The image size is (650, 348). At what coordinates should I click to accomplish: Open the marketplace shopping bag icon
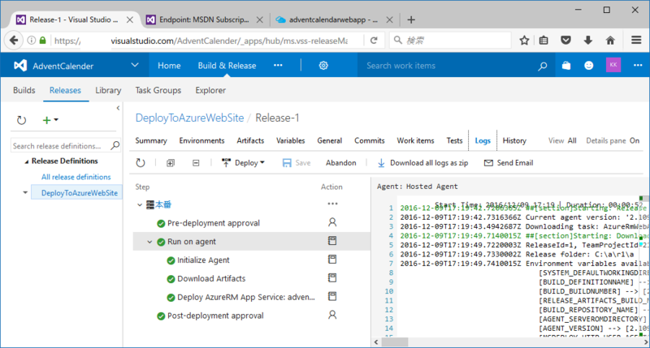pos(566,66)
